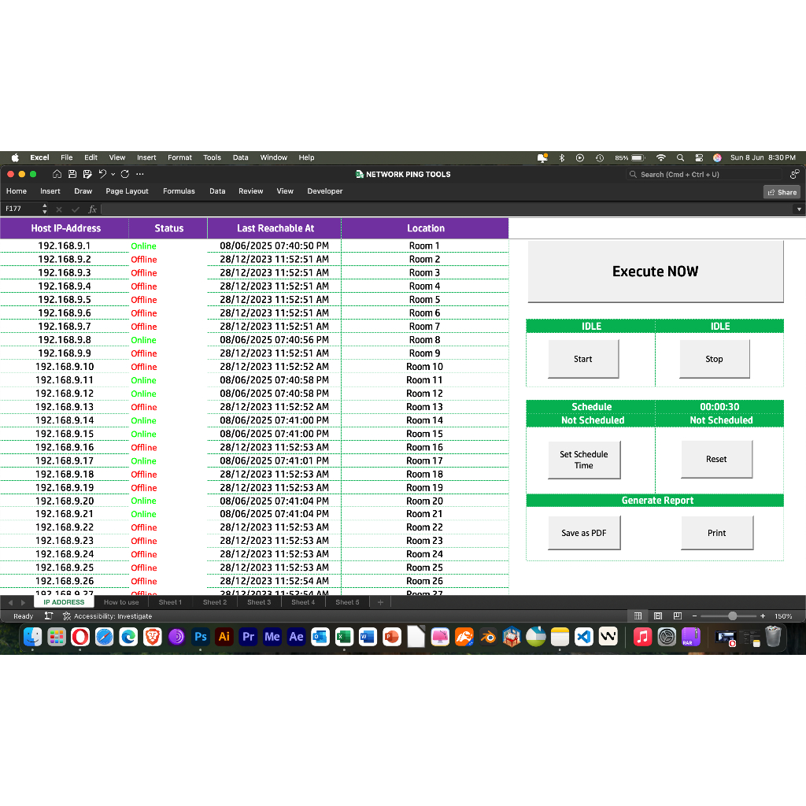Click the Home icon in title bar
The height and width of the screenshot is (806, 806).
(57, 174)
